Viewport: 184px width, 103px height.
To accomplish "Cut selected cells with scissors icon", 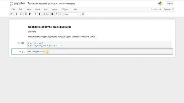I will [21, 14].
